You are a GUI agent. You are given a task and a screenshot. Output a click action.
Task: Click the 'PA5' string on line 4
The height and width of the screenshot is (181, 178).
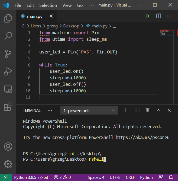coord(85,52)
